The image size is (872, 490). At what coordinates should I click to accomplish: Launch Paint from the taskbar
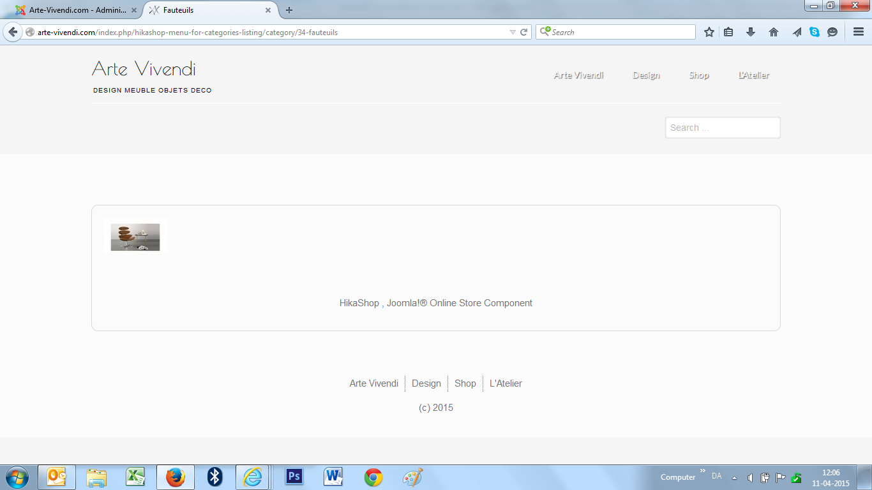coord(413,477)
